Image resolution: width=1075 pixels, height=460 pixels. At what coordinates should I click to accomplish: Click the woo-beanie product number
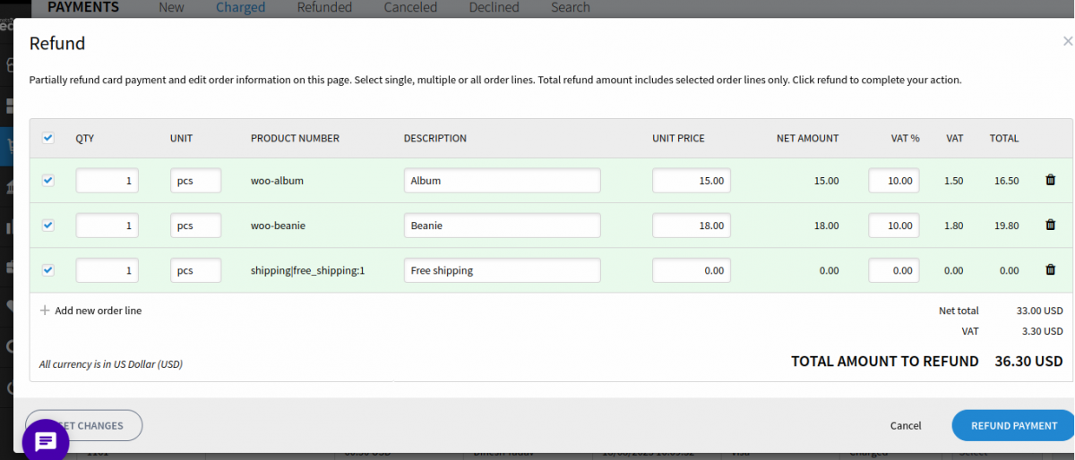click(x=278, y=226)
